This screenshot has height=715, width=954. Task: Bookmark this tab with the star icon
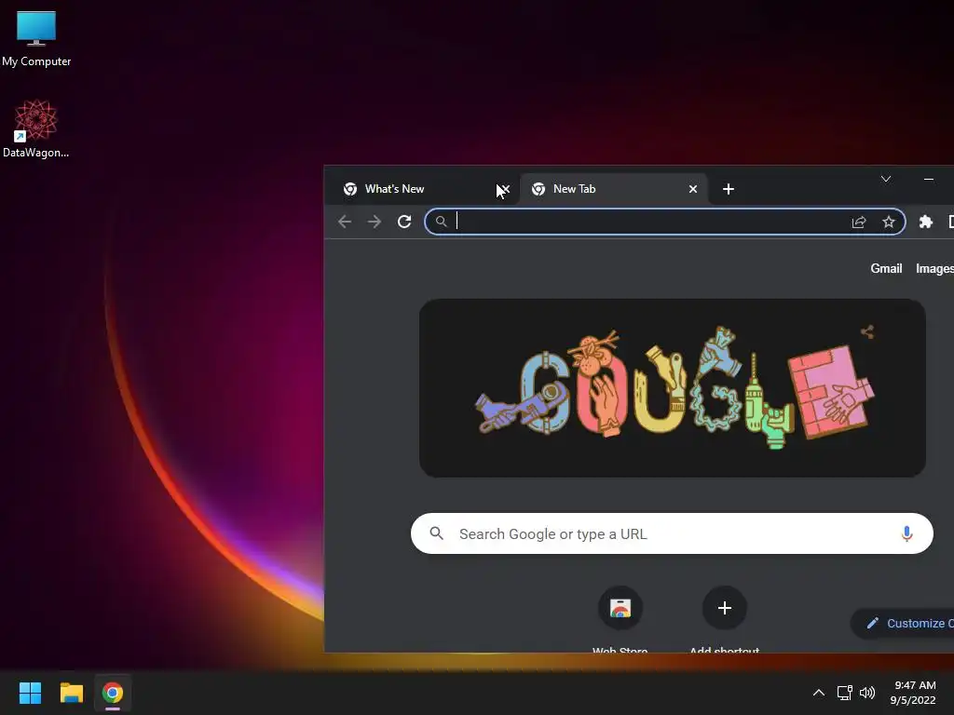click(888, 222)
